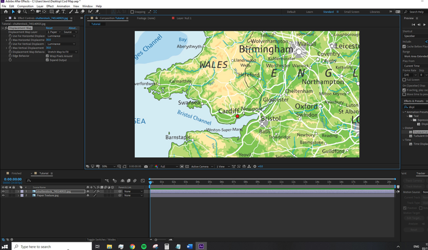Open Microsoft Word from the taskbar

tap(190, 247)
